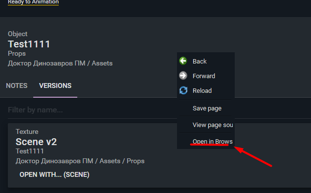Select the VERSIONS tab

[55, 86]
